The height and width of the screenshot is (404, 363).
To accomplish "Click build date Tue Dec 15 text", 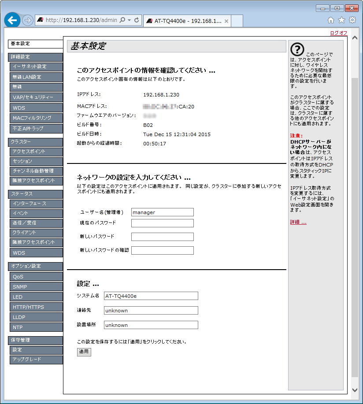I will tap(177, 134).
